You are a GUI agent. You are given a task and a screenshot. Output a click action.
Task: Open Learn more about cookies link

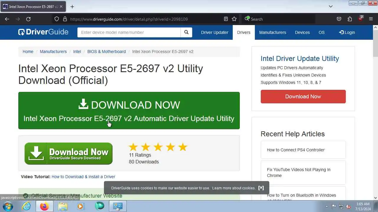pyautogui.click(x=234, y=188)
